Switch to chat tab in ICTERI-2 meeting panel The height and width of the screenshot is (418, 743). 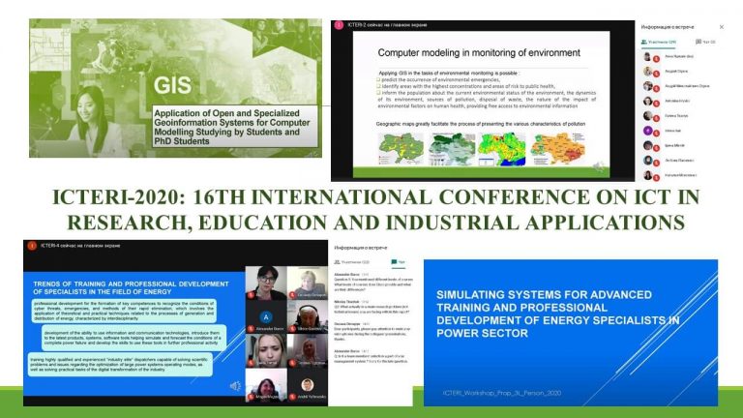point(705,43)
